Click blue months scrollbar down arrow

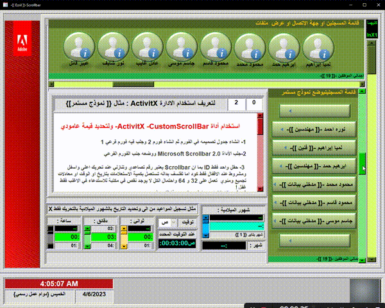pyautogui.click(x=205, y=235)
